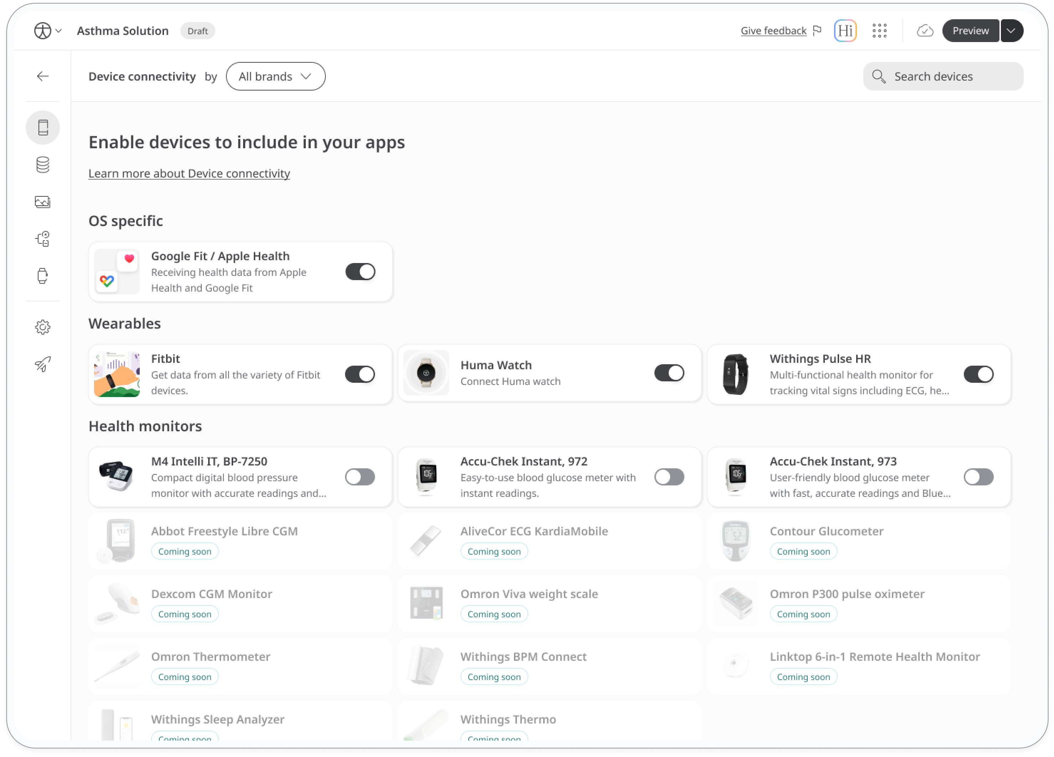The width and height of the screenshot is (1054, 757).
Task: Click the mobile/device preview icon in sidebar
Action: point(43,128)
